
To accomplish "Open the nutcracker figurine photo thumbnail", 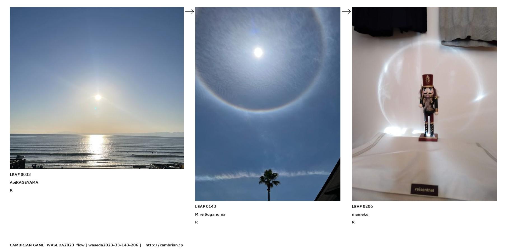I will pos(424,104).
